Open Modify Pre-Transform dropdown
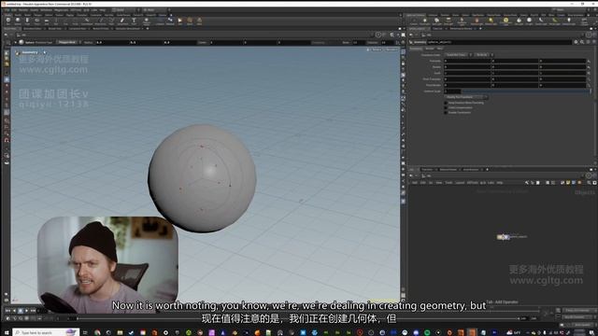The width and height of the screenshot is (598, 336). tap(465, 97)
